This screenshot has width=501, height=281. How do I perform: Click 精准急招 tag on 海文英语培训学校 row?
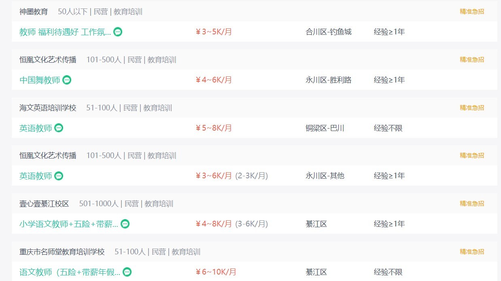(472, 108)
